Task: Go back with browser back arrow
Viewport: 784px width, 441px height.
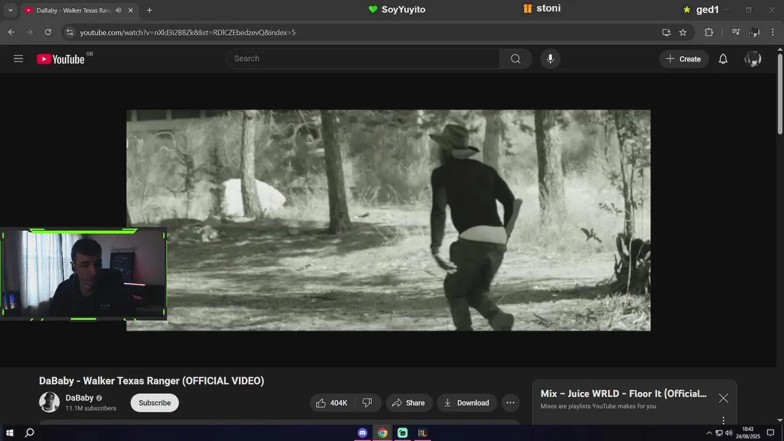Action: pyautogui.click(x=11, y=32)
